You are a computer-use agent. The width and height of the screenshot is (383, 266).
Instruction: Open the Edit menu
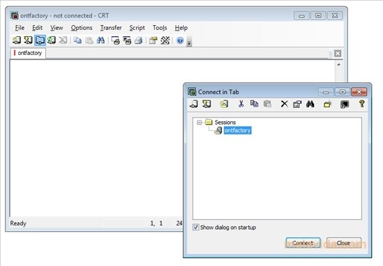(38, 28)
